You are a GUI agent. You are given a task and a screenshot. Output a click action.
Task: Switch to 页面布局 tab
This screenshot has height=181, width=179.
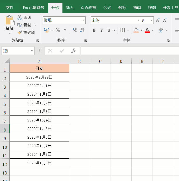(x=88, y=8)
